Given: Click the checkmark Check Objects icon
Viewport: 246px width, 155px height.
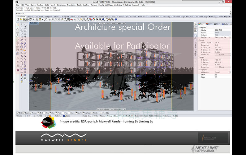Looking at the screenshot, I should click(x=22, y=78).
